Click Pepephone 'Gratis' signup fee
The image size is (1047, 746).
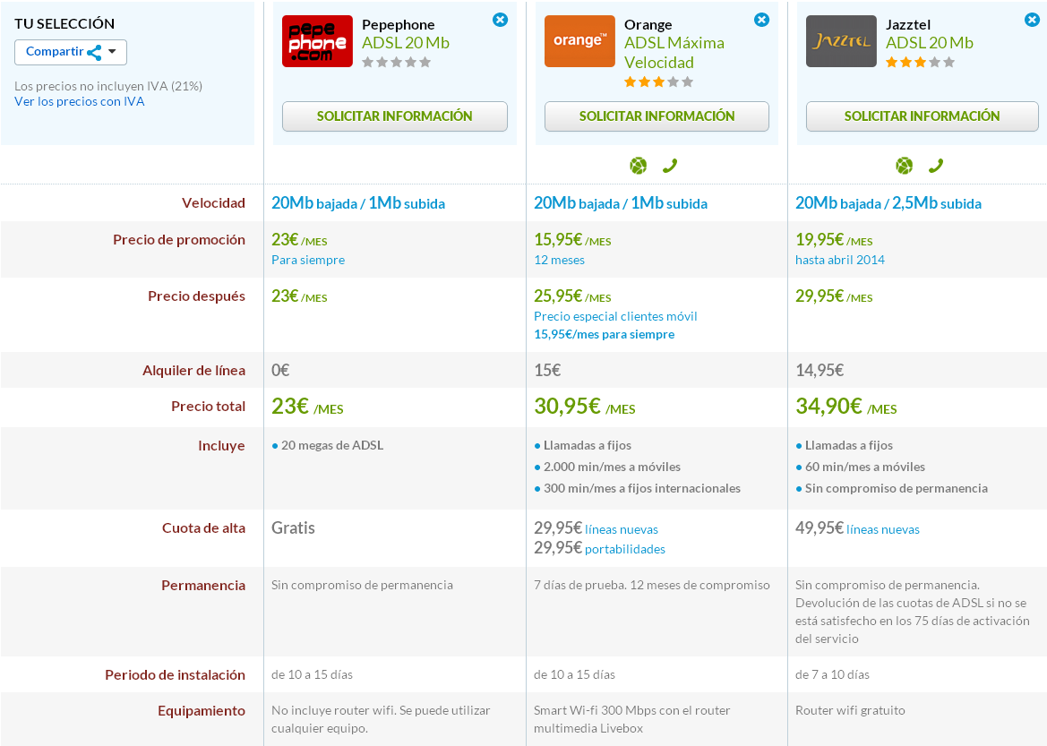pyautogui.click(x=293, y=528)
